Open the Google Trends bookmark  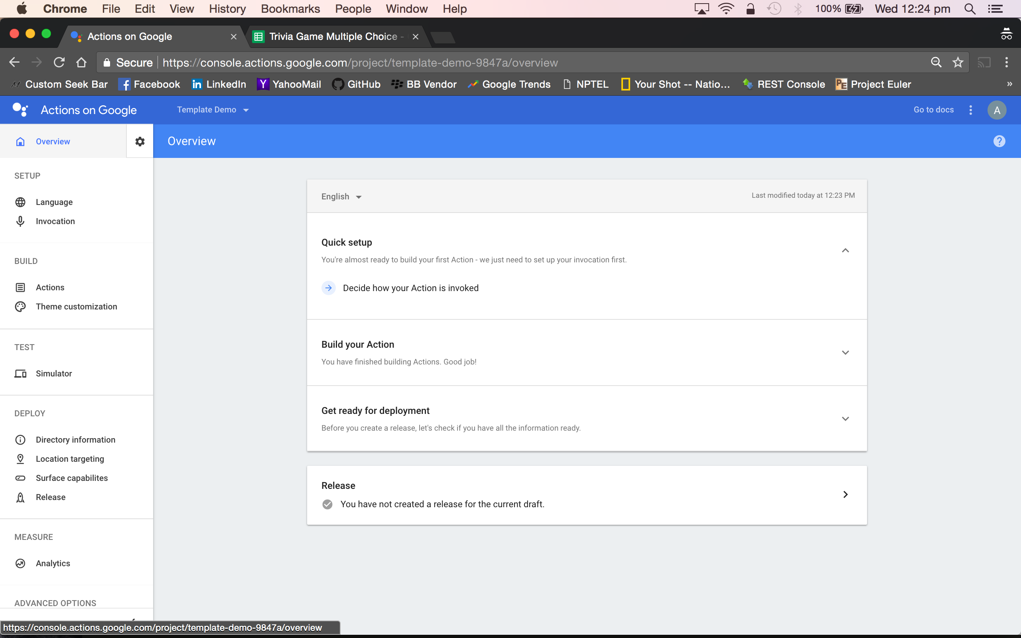[x=509, y=84]
